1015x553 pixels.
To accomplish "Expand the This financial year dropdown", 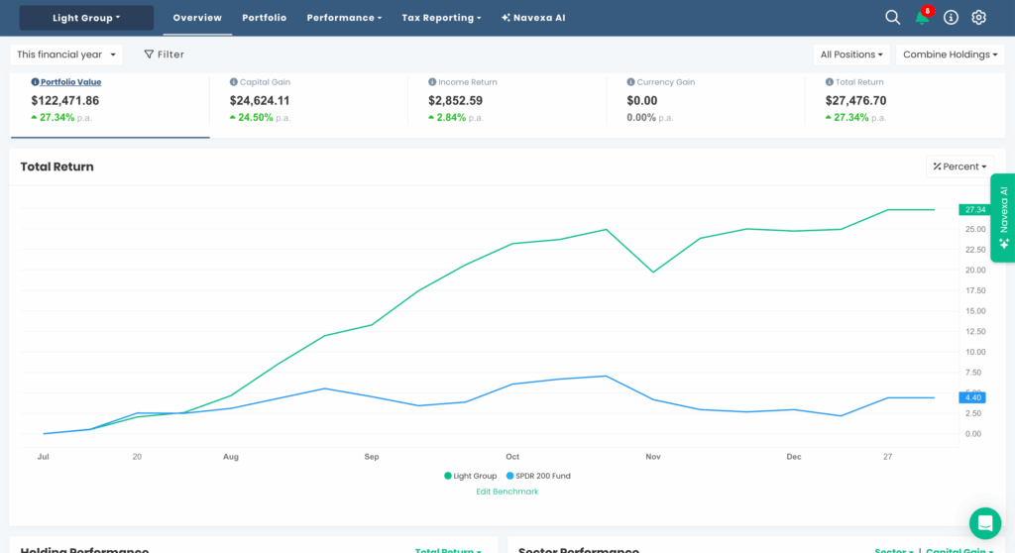I will click(x=66, y=55).
